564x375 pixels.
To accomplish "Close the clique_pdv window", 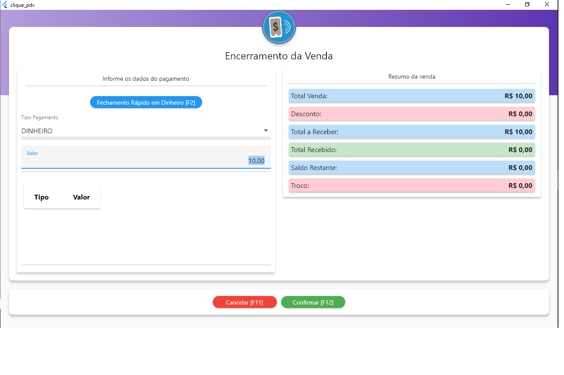I will (x=547, y=5).
